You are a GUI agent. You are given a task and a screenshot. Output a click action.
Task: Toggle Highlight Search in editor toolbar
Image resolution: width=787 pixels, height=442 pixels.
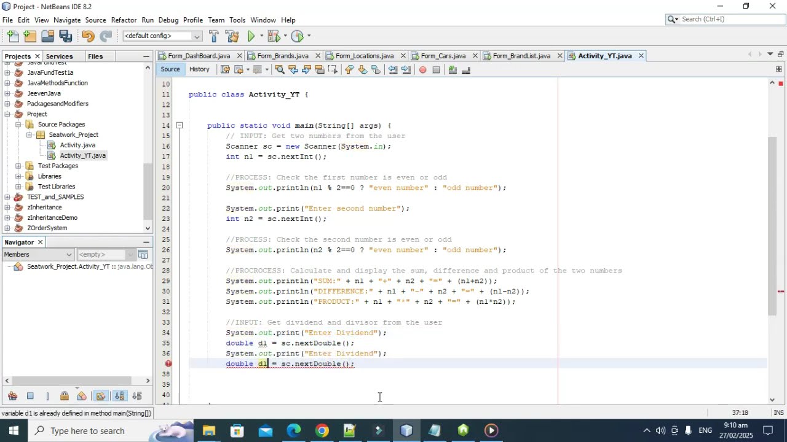pos(320,69)
